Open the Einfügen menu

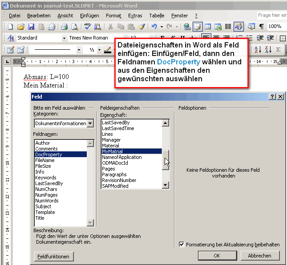coord(89,16)
